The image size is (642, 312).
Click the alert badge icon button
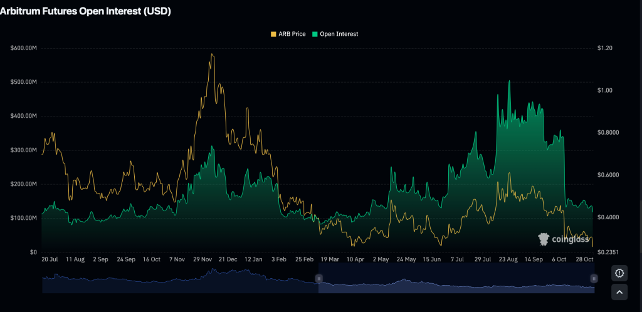pos(619,273)
